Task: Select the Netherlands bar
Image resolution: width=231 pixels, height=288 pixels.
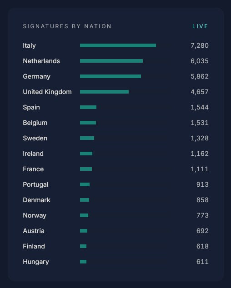Action: point(111,61)
